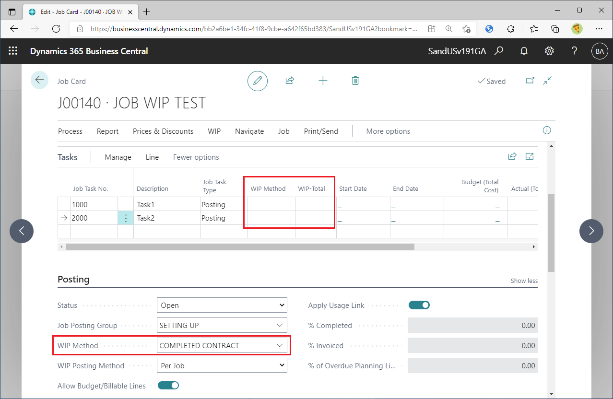Click Fewer options in the Tasks bar

196,157
